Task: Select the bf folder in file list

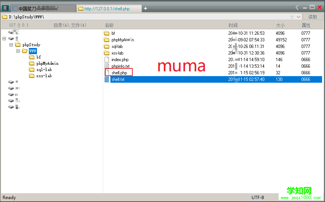Action: coord(113,33)
